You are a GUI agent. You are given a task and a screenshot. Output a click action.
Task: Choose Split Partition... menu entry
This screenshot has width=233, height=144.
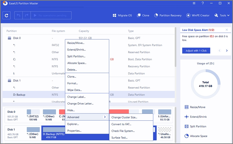point(87,56)
